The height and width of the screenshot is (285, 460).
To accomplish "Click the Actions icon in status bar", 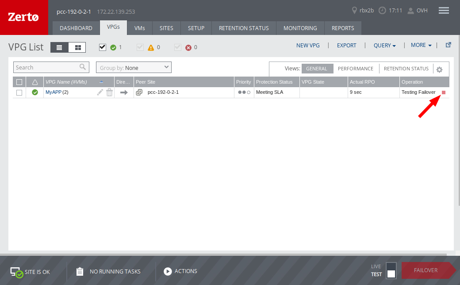I will click(168, 271).
